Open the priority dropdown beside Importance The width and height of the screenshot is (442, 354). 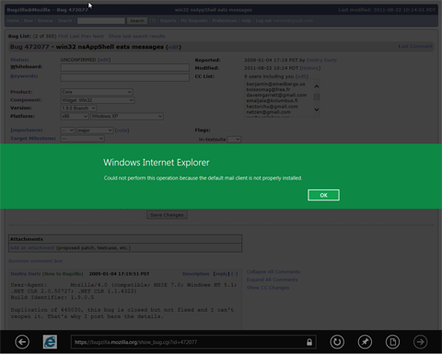click(x=68, y=131)
